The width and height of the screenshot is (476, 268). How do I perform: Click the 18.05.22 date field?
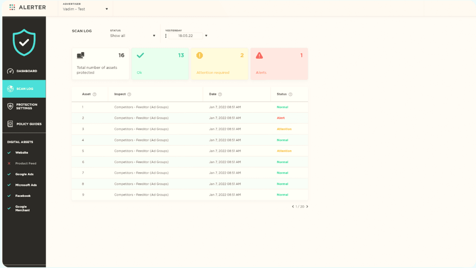[x=186, y=36]
